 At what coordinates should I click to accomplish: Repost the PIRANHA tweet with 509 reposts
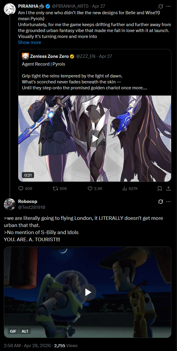point(59,188)
